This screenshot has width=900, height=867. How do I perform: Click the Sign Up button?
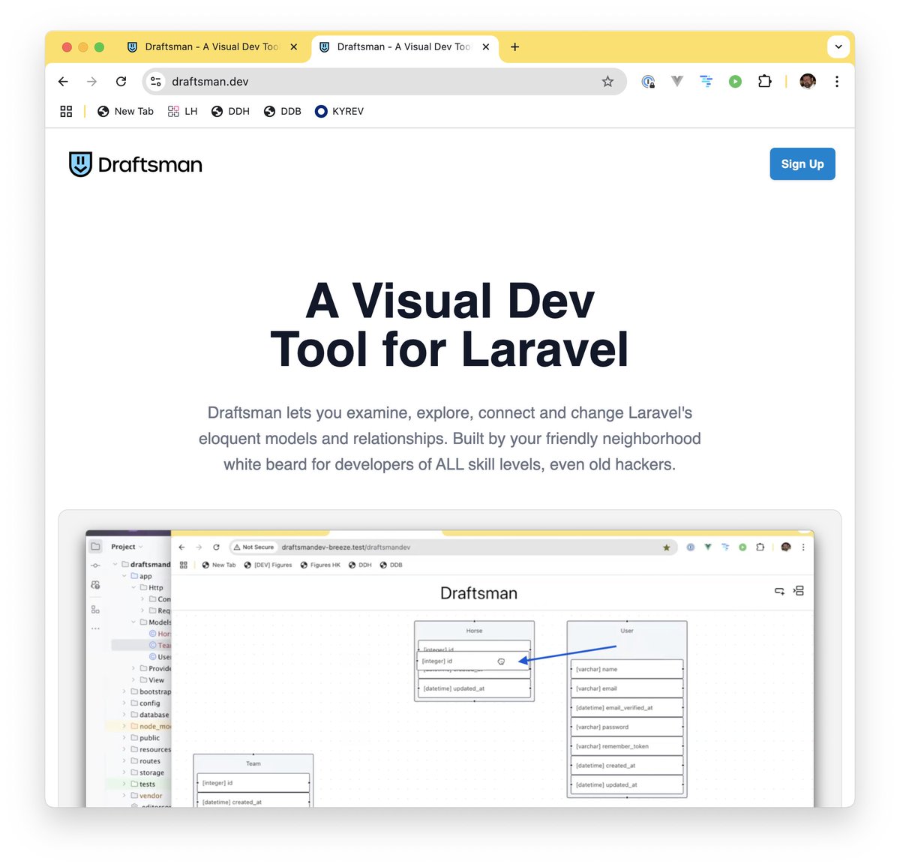[802, 163]
